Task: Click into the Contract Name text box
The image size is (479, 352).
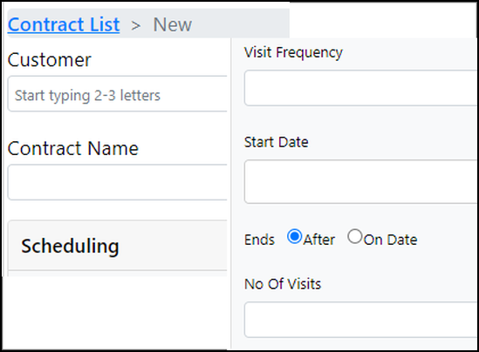Action: (117, 182)
